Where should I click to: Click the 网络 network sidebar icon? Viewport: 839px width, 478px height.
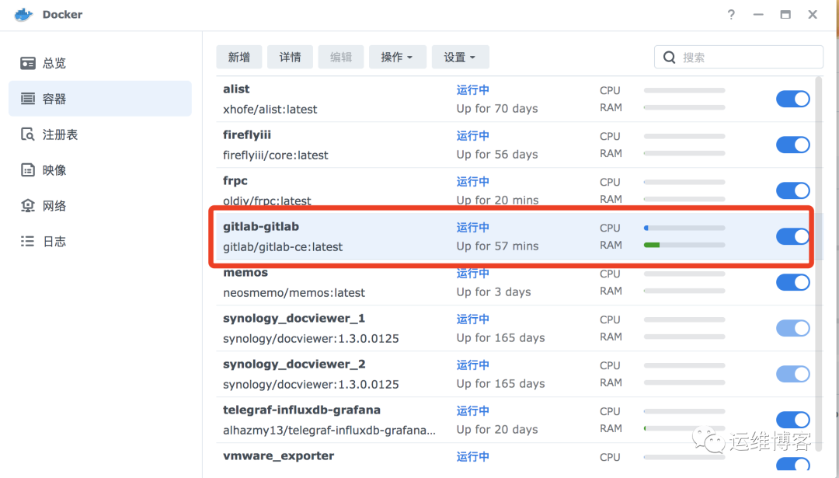pos(28,205)
